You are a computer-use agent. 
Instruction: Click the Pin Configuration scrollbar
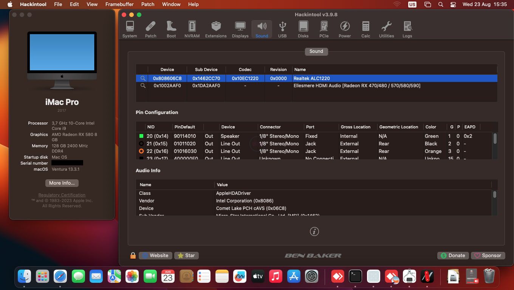click(495, 138)
